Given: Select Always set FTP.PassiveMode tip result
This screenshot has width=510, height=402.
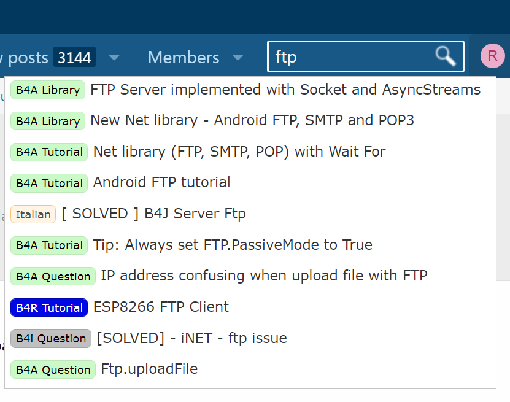Looking at the screenshot, I should [233, 245].
